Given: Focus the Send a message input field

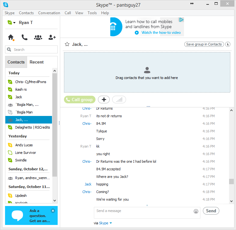Looking at the screenshot, I should [147, 213].
